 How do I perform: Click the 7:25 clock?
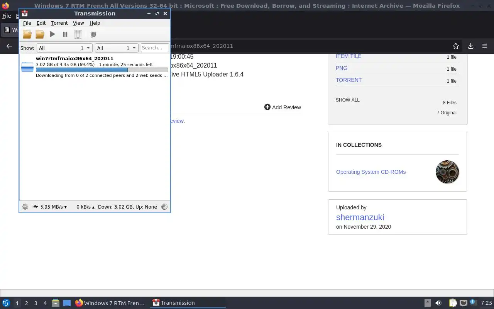pyautogui.click(x=486, y=303)
